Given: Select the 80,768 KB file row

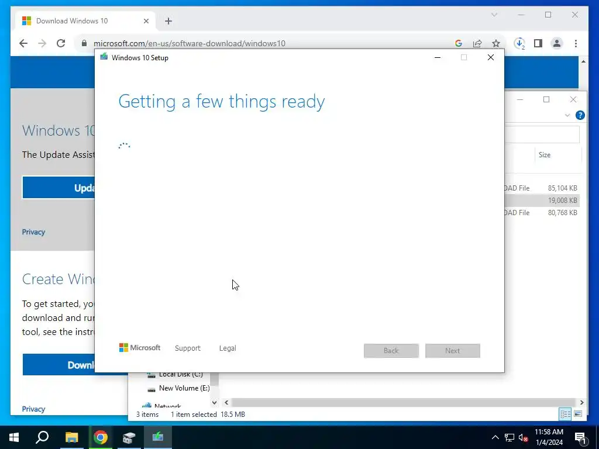Looking at the screenshot, I should pyautogui.click(x=542, y=212).
